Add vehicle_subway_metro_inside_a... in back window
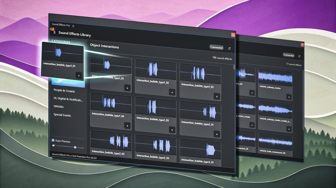 point(289,129)
